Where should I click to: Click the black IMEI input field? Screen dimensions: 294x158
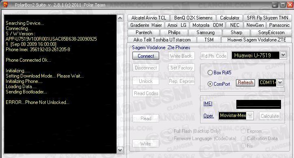[259, 104]
